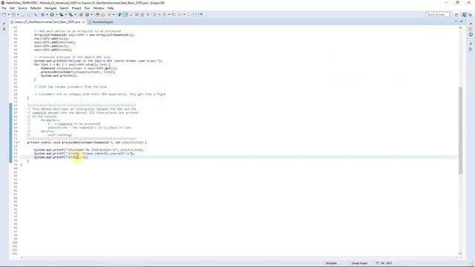
Task: Open the Help menu
Action: tap(111, 8)
